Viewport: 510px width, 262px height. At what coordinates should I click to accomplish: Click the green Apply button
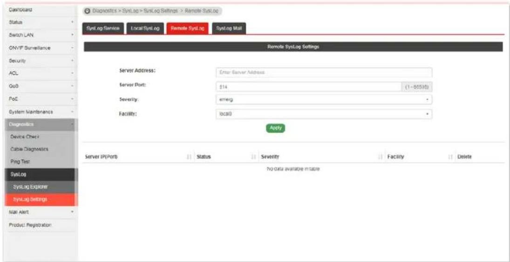point(275,128)
